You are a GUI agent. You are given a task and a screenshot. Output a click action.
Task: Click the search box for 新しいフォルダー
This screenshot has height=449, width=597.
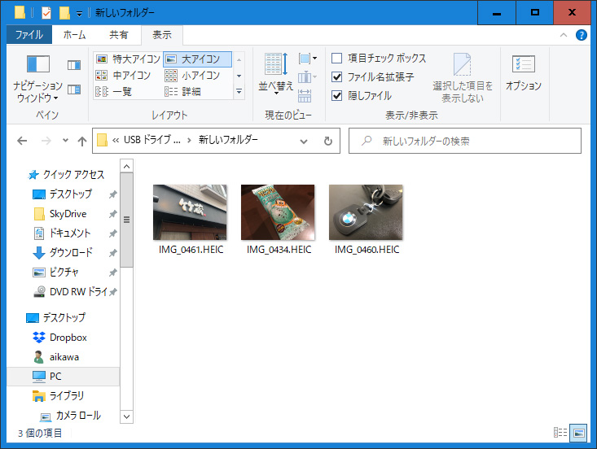tap(465, 141)
